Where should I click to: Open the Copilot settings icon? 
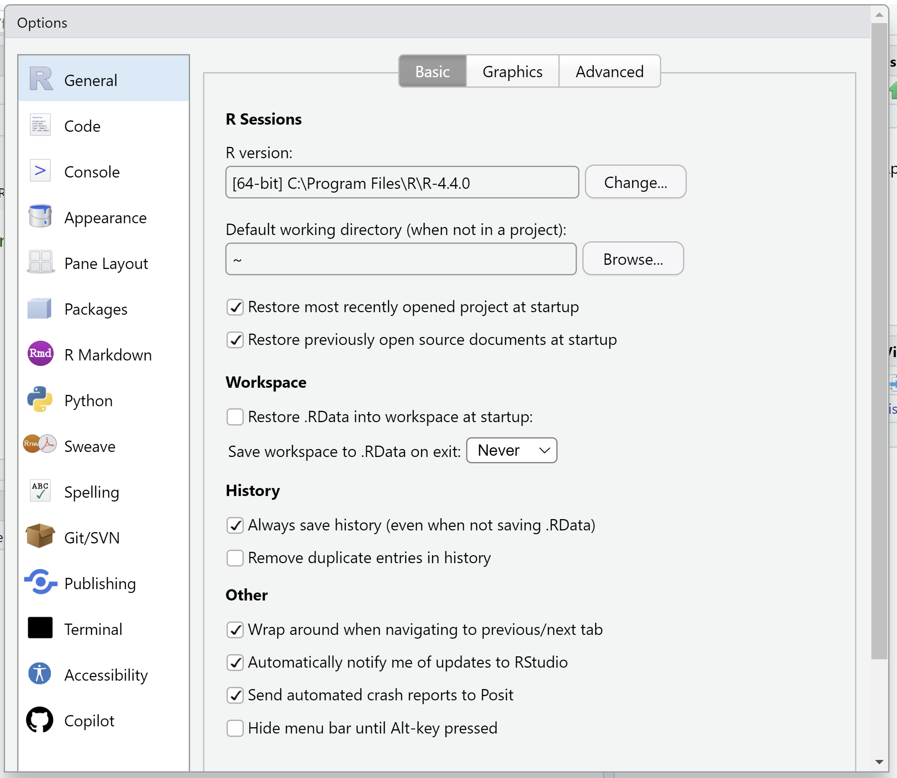click(x=39, y=720)
